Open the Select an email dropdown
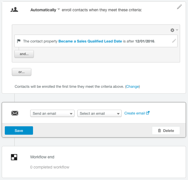 [99, 114]
